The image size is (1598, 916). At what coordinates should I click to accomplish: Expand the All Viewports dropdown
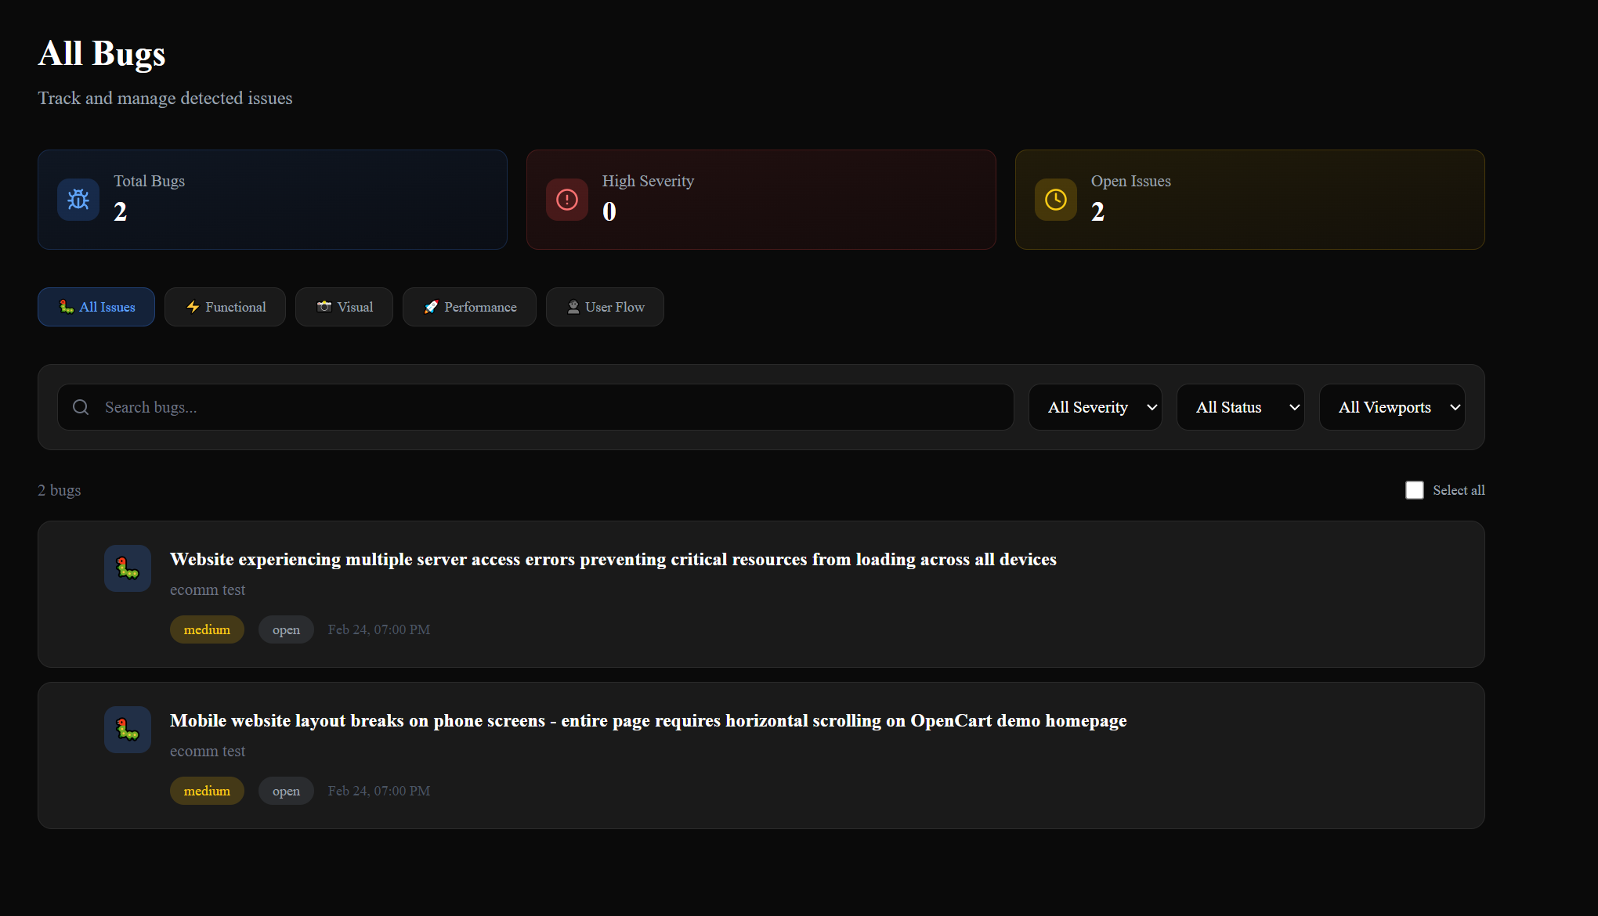(1392, 407)
